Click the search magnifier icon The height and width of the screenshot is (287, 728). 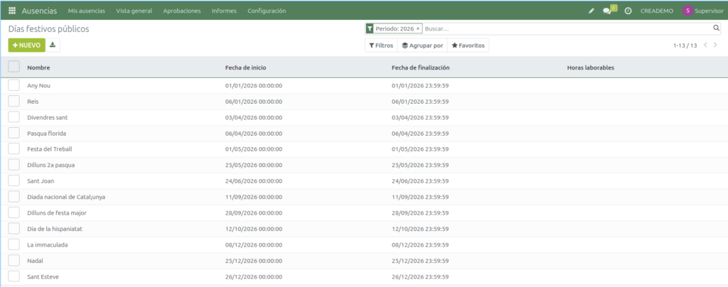tap(717, 28)
